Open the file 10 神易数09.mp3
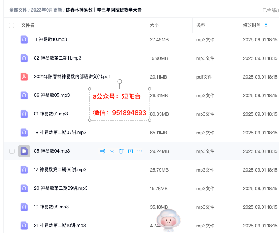The height and width of the screenshot is (233, 279). pos(51,207)
